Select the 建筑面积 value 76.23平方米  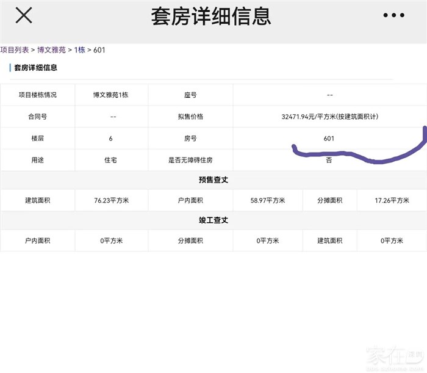coord(111,201)
